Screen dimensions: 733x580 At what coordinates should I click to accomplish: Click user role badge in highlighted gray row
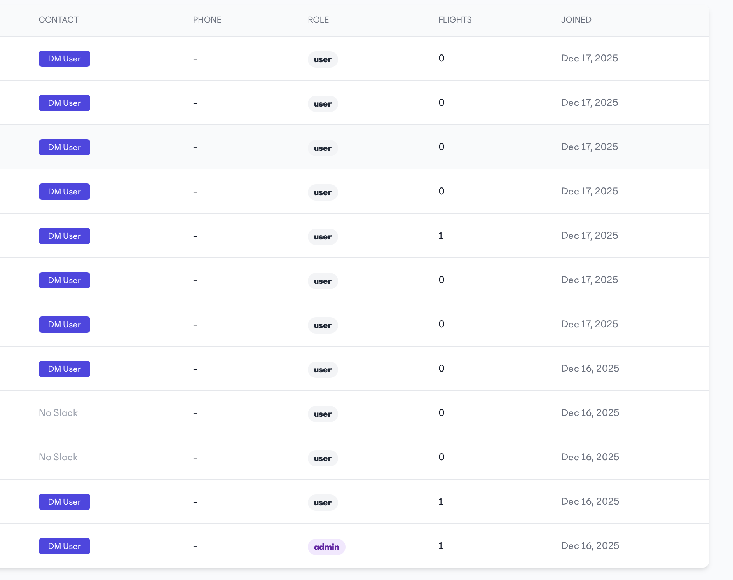click(x=323, y=148)
